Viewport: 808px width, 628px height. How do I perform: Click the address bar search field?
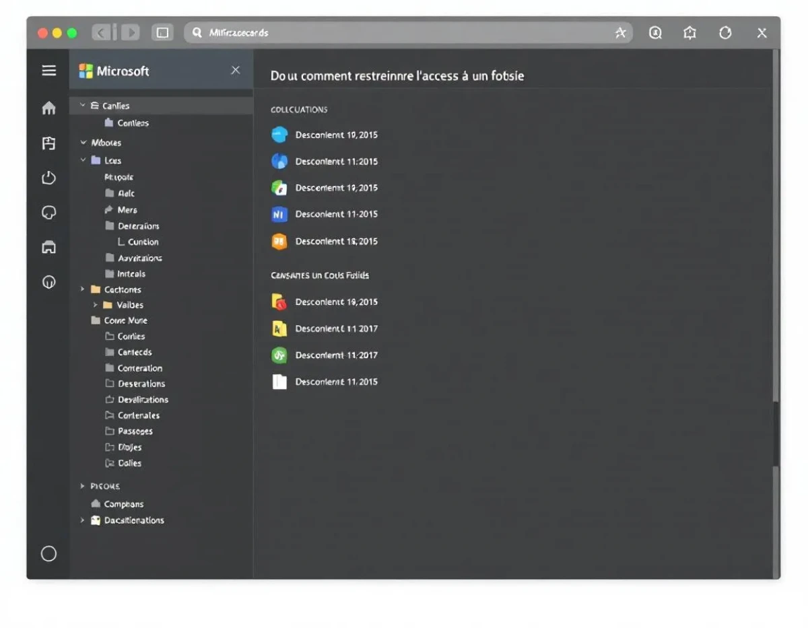pyautogui.click(x=408, y=32)
